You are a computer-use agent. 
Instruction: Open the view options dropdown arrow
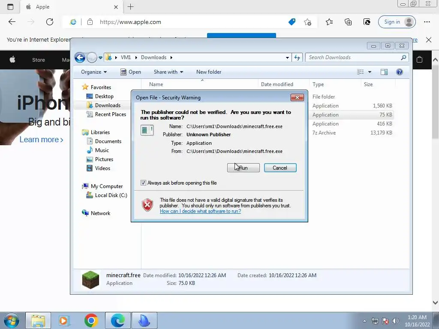(x=370, y=72)
